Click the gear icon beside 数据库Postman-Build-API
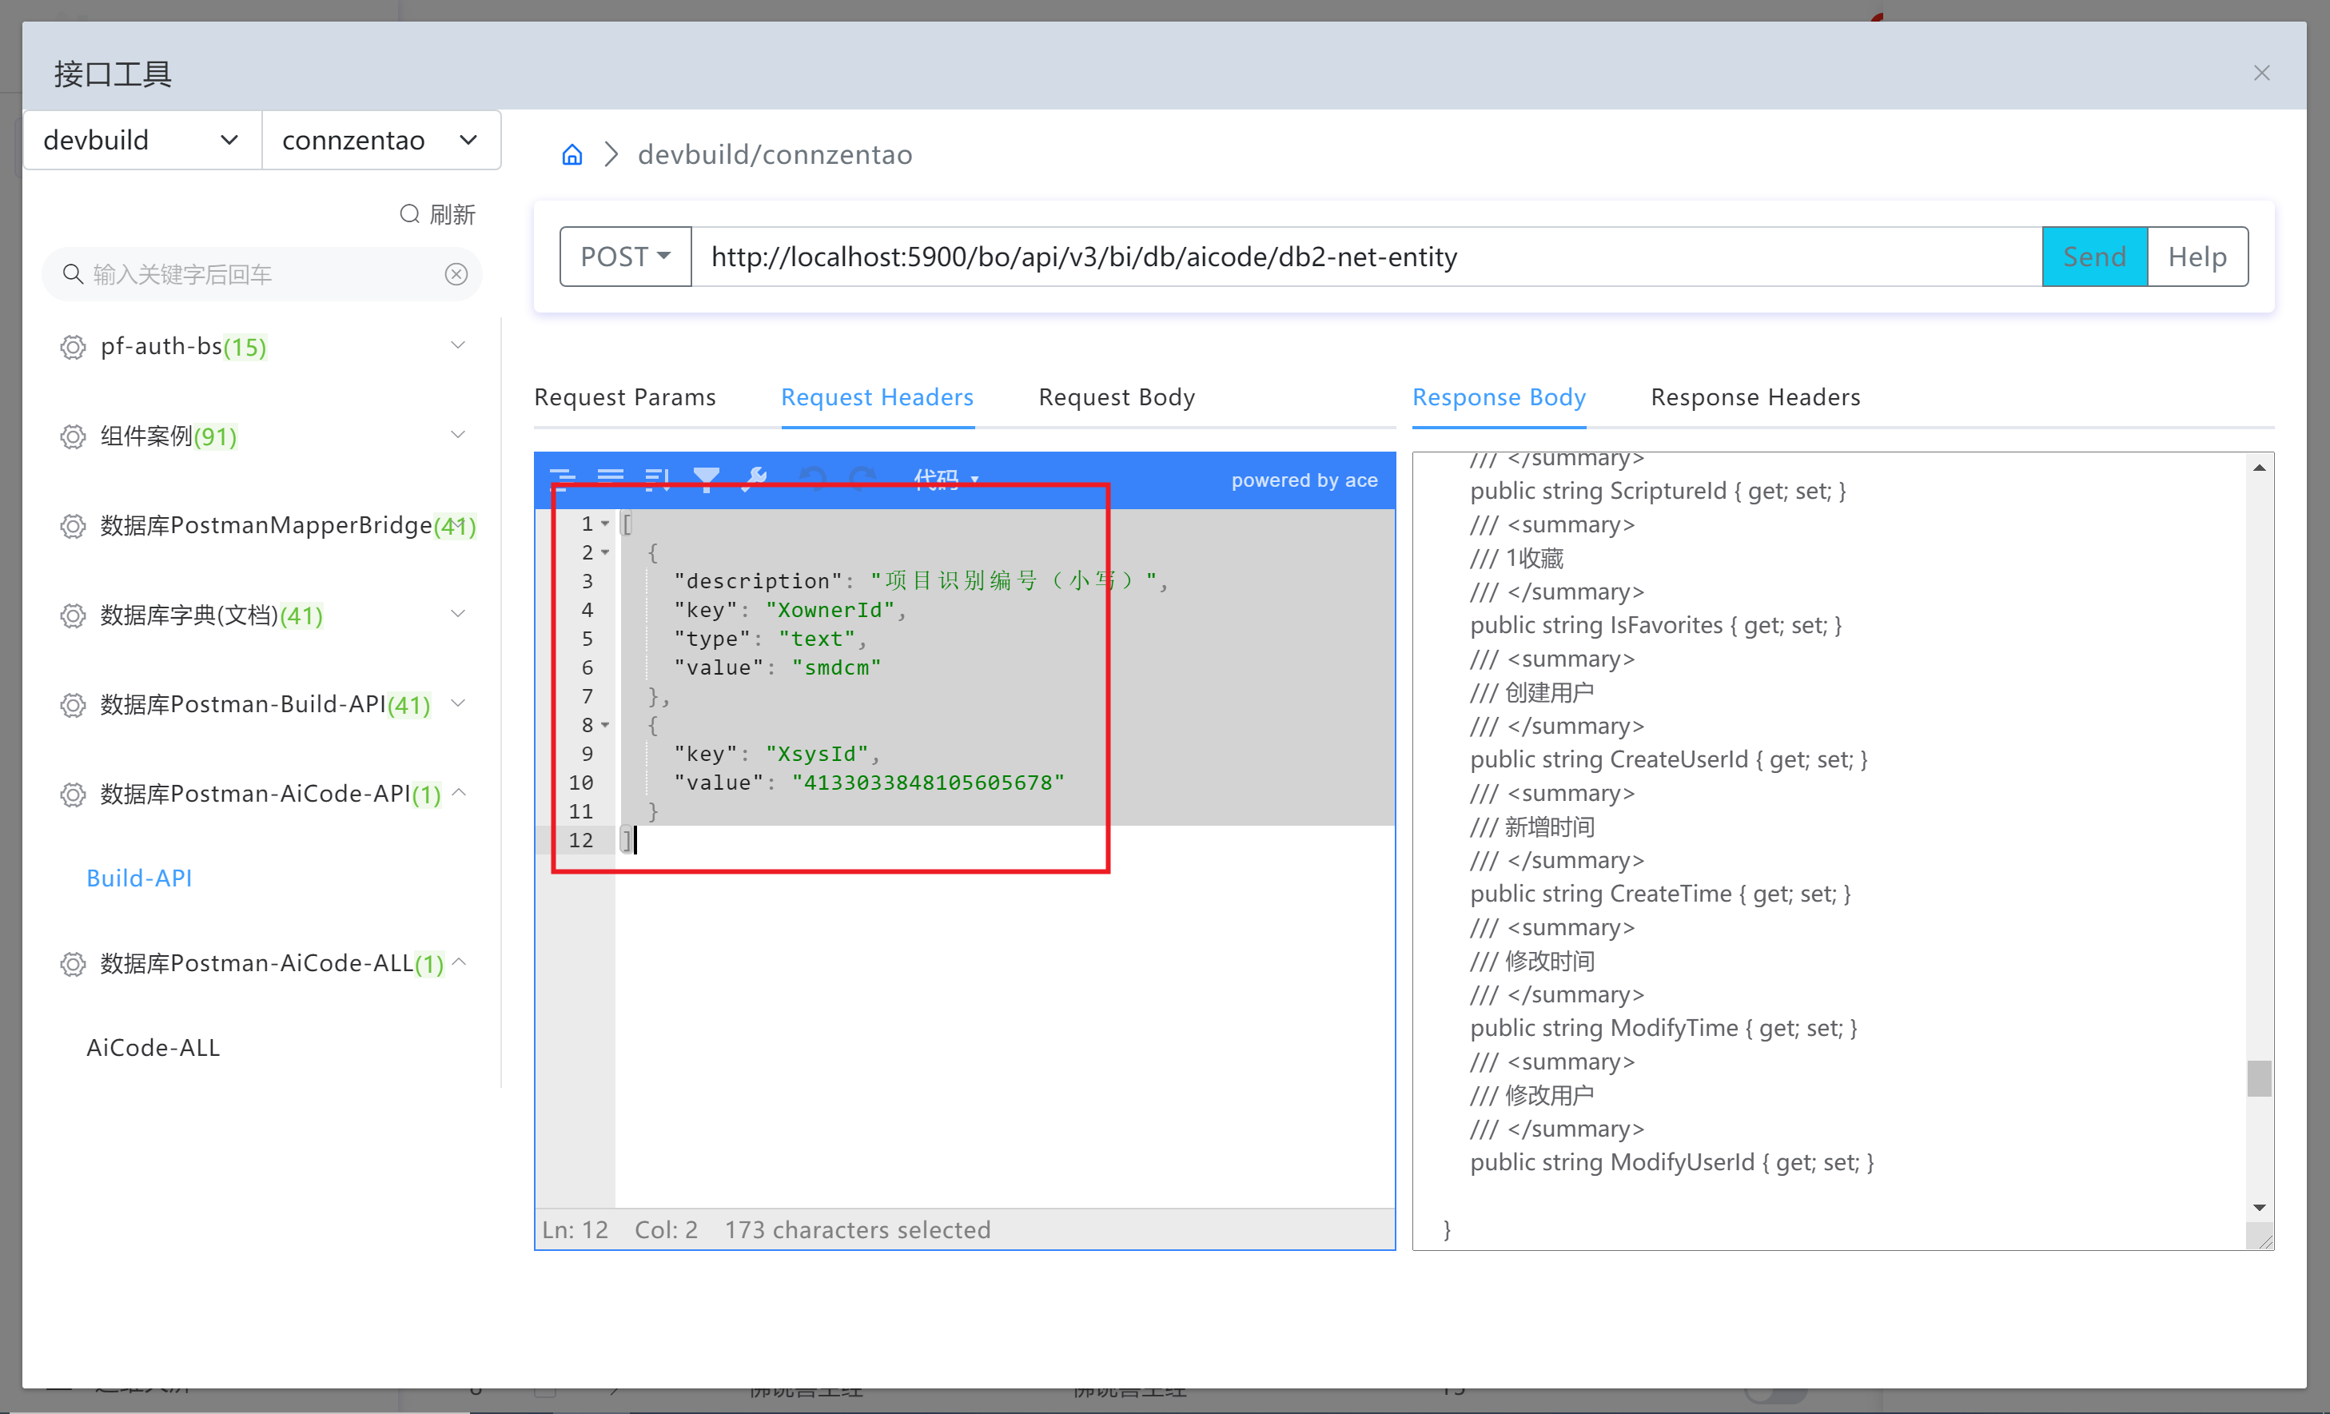Image resolution: width=2330 pixels, height=1414 pixels. point(73,705)
